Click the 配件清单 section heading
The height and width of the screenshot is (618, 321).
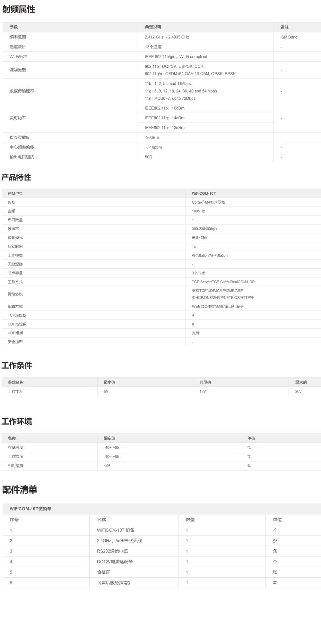(x=20, y=490)
